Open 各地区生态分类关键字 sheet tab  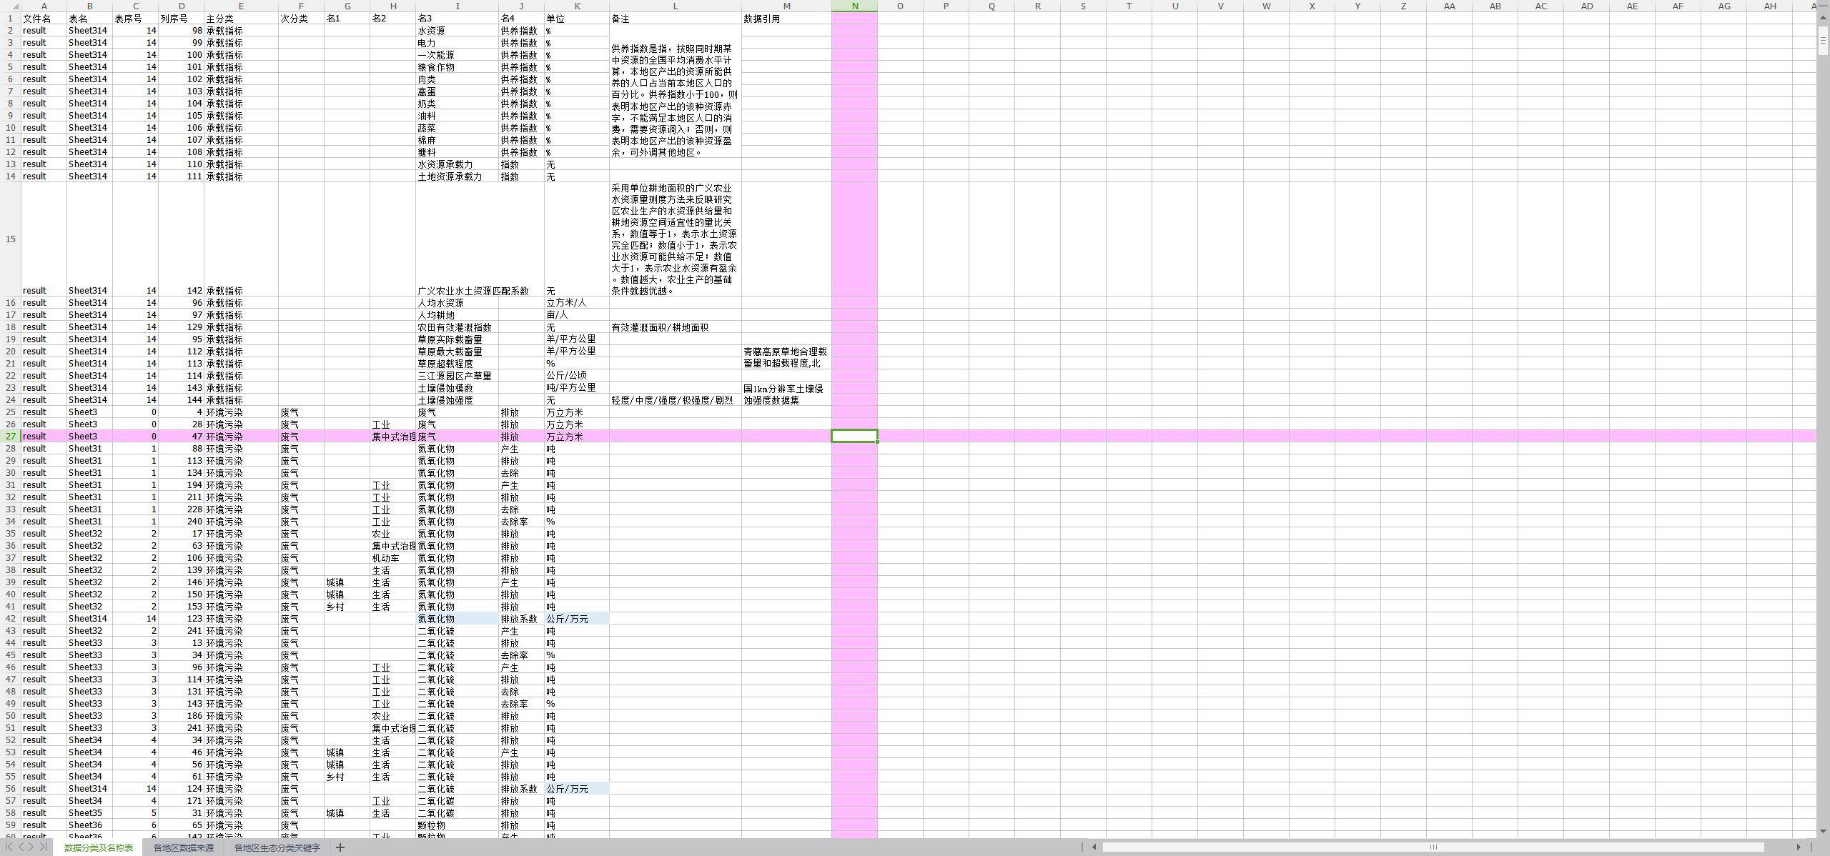pyautogui.click(x=277, y=847)
